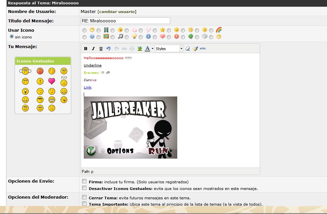Image resolution: width=327 pixels, height=214 pixels.
Task: Insert the blushing smiley
Action: (52, 71)
